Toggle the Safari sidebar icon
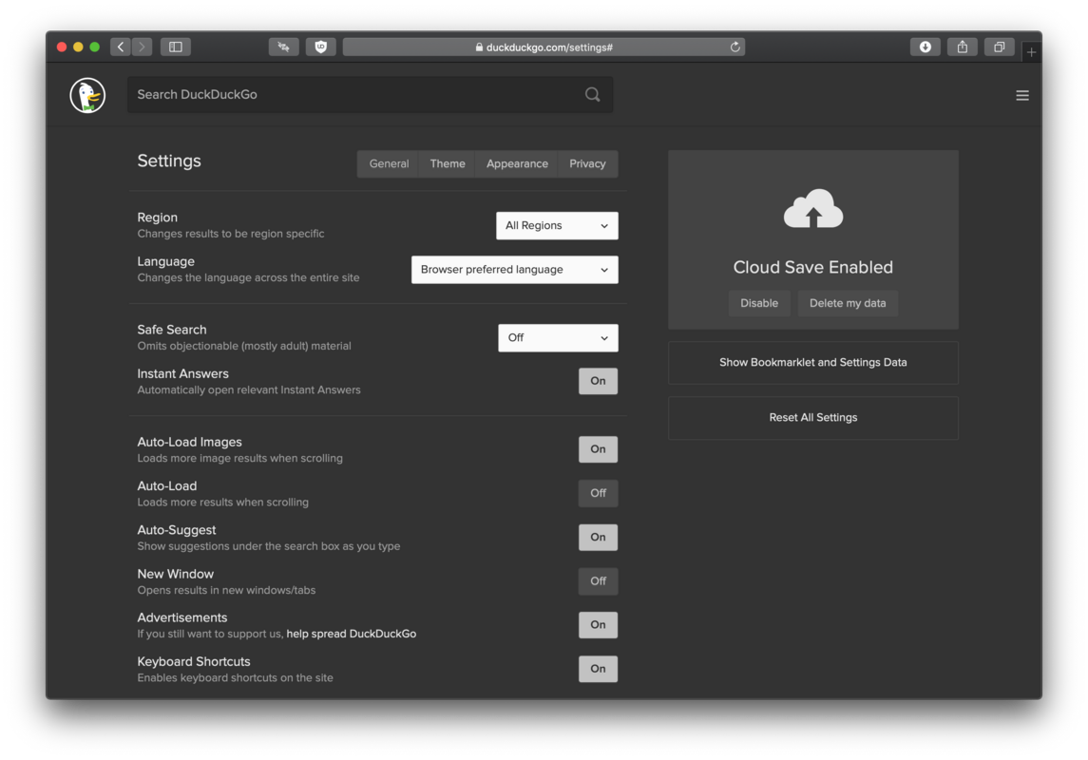 tap(176, 47)
